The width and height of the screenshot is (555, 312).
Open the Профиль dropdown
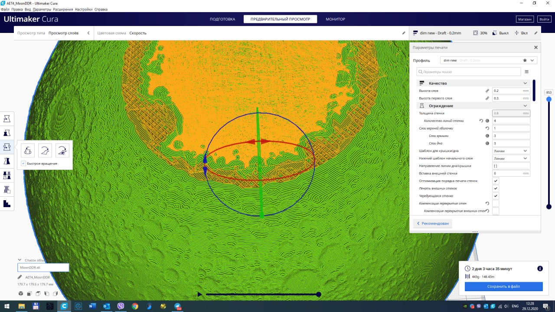[489, 60]
